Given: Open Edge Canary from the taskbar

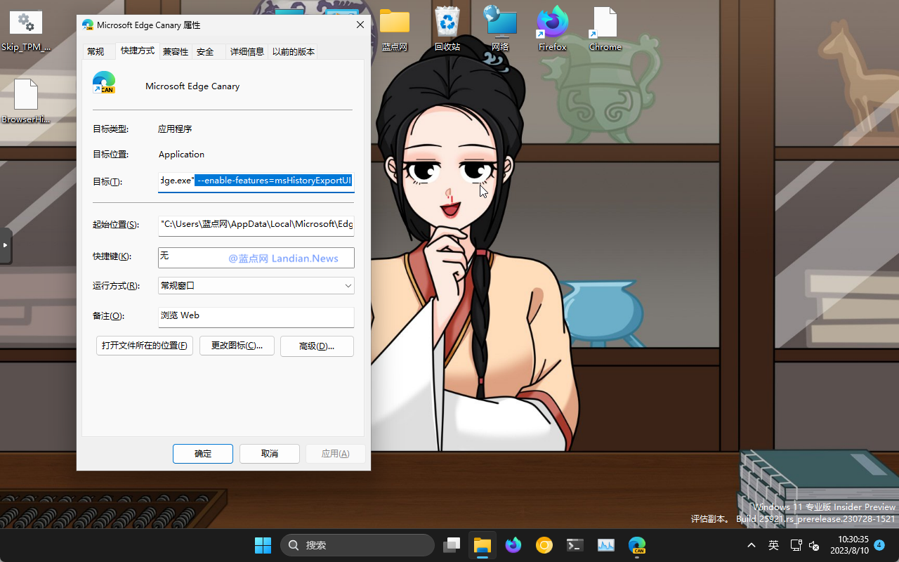Looking at the screenshot, I should [637, 545].
